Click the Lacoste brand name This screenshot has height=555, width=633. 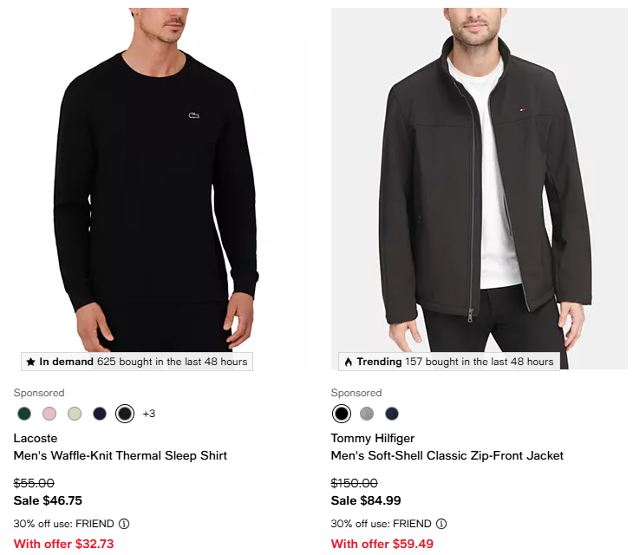pyautogui.click(x=35, y=438)
